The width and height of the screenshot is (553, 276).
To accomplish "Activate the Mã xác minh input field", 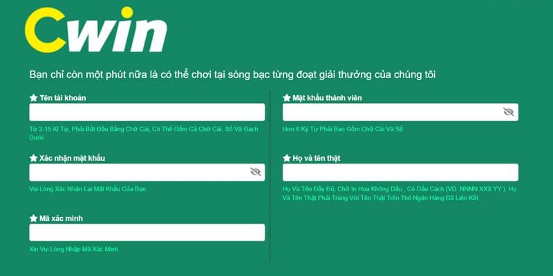I will [147, 233].
